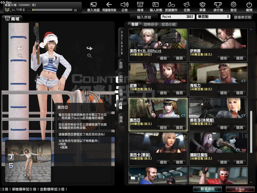The width and height of the screenshot is (257, 193).
Task: Buy 娜塔莎(休閒服) with the 購買 button
Action: [240, 127]
